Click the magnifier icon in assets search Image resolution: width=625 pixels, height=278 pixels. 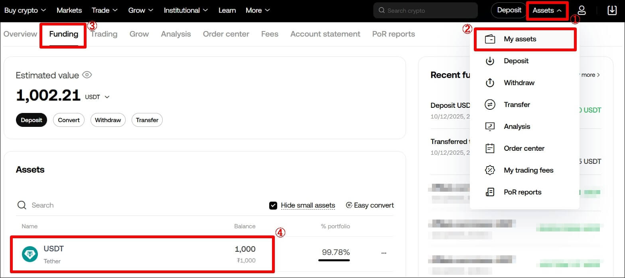pyautogui.click(x=22, y=205)
